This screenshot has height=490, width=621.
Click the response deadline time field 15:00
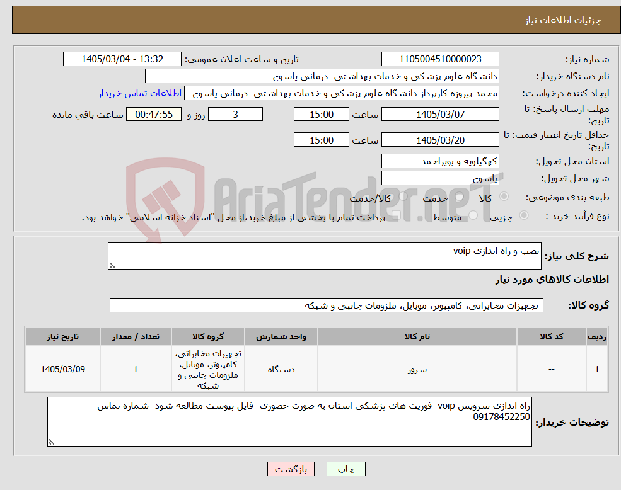pyautogui.click(x=321, y=115)
